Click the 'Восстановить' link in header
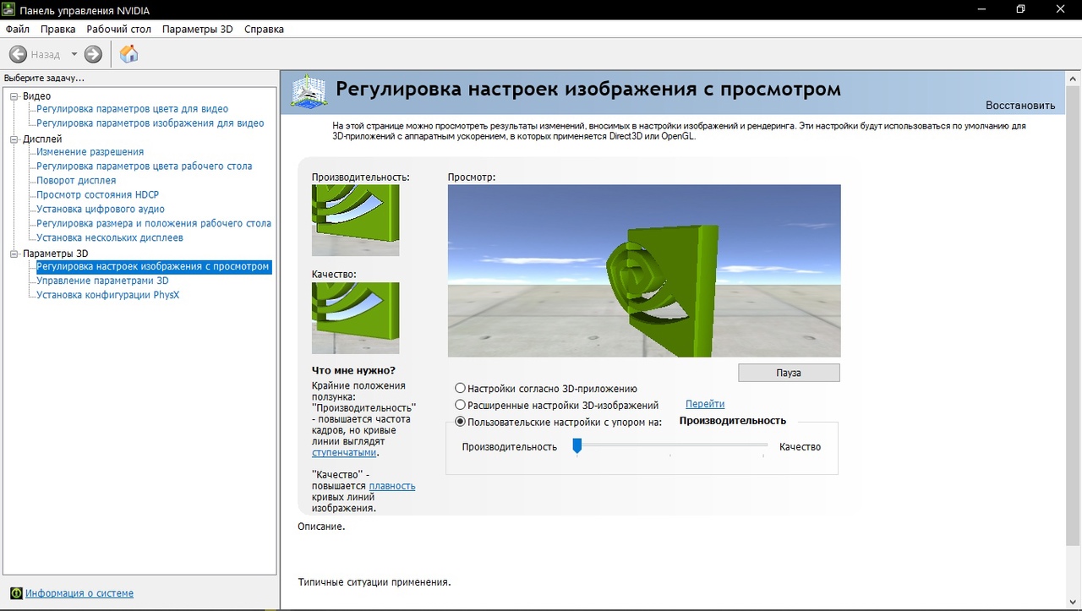1082x611 pixels. pos(1020,106)
